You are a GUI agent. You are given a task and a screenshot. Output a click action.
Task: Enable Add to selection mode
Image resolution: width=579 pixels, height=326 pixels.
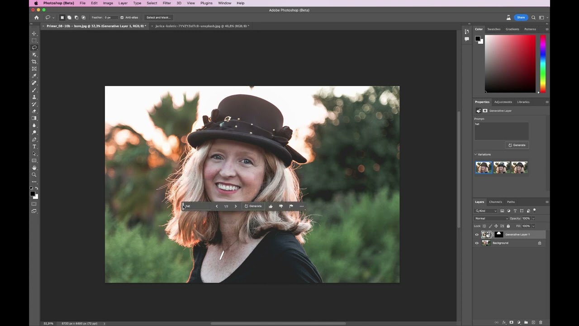pyautogui.click(x=69, y=18)
